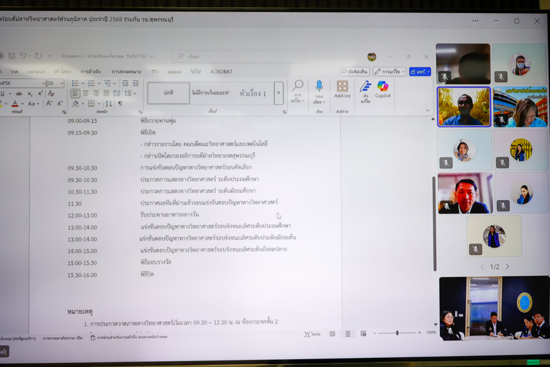Image resolution: width=550 pixels, height=367 pixels.
Task: Align the text to the right
Action: tap(96, 93)
